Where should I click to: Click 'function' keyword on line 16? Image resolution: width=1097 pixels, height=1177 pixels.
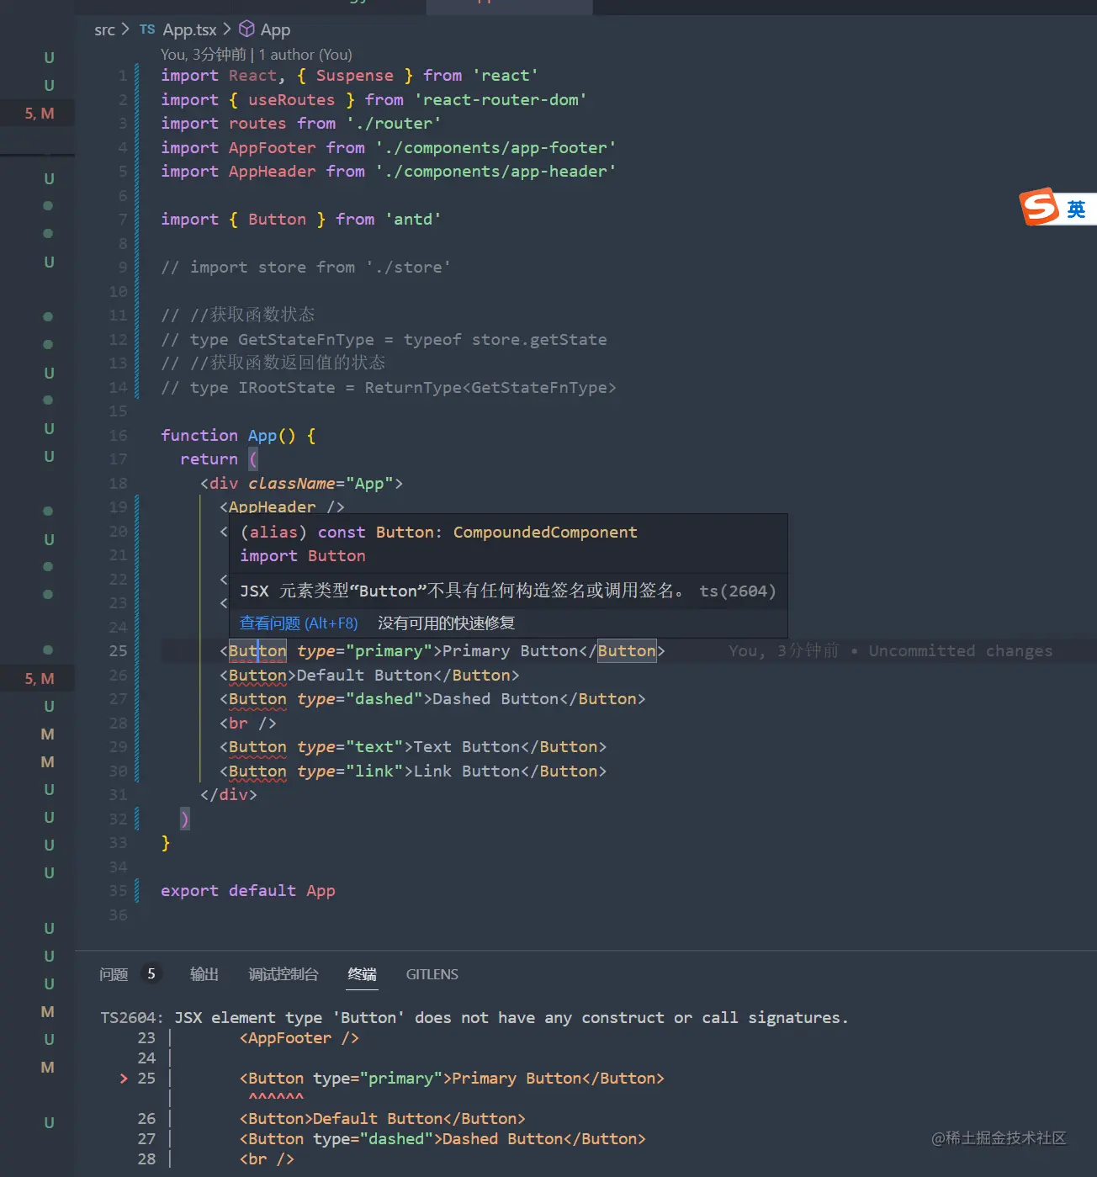[x=199, y=436]
